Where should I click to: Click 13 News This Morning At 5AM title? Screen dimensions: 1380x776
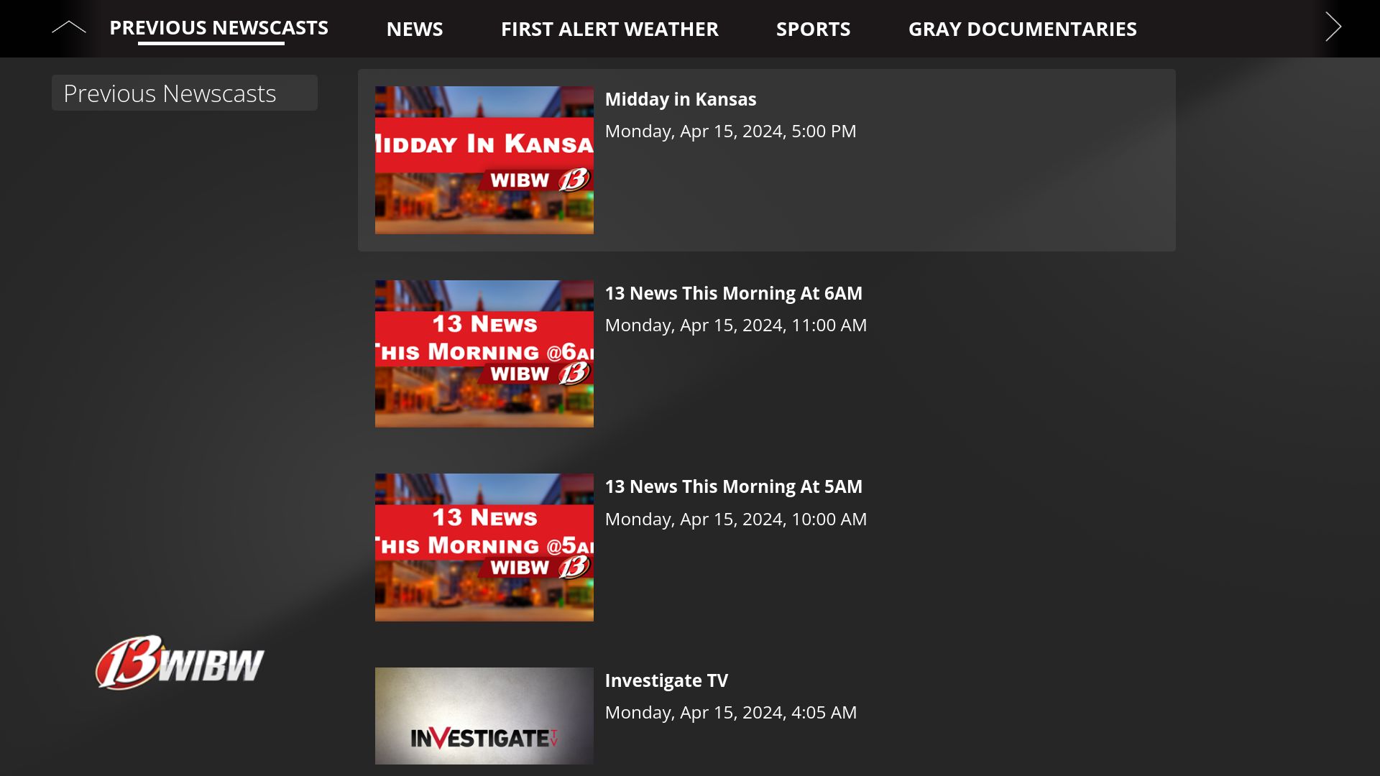pyautogui.click(x=733, y=486)
